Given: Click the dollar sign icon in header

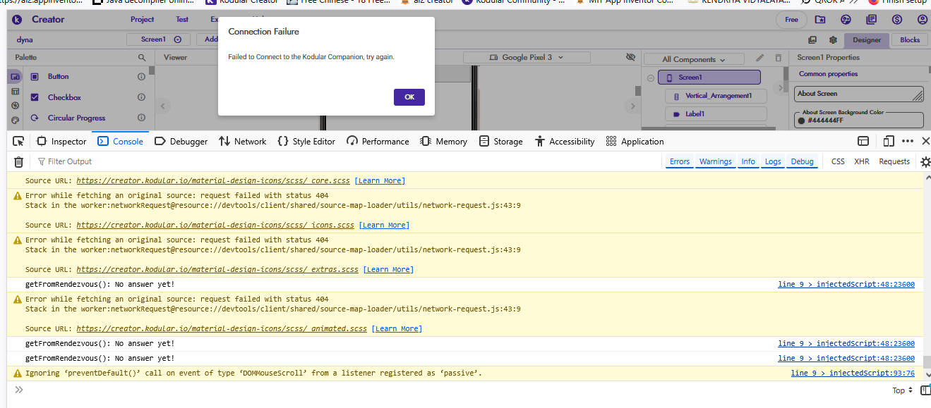Looking at the screenshot, I should pyautogui.click(x=896, y=20).
